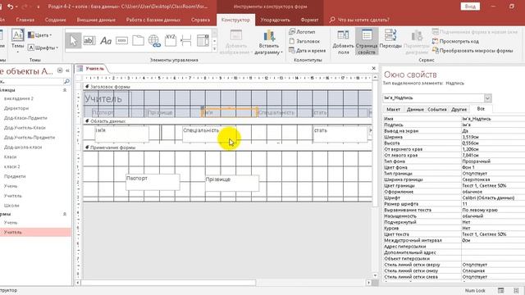Choose the Hyperlink control (globe) icon
Viewport: 525px width, 295px height.
click(x=154, y=41)
